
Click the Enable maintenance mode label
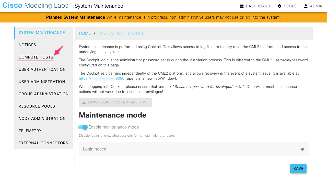click(114, 127)
